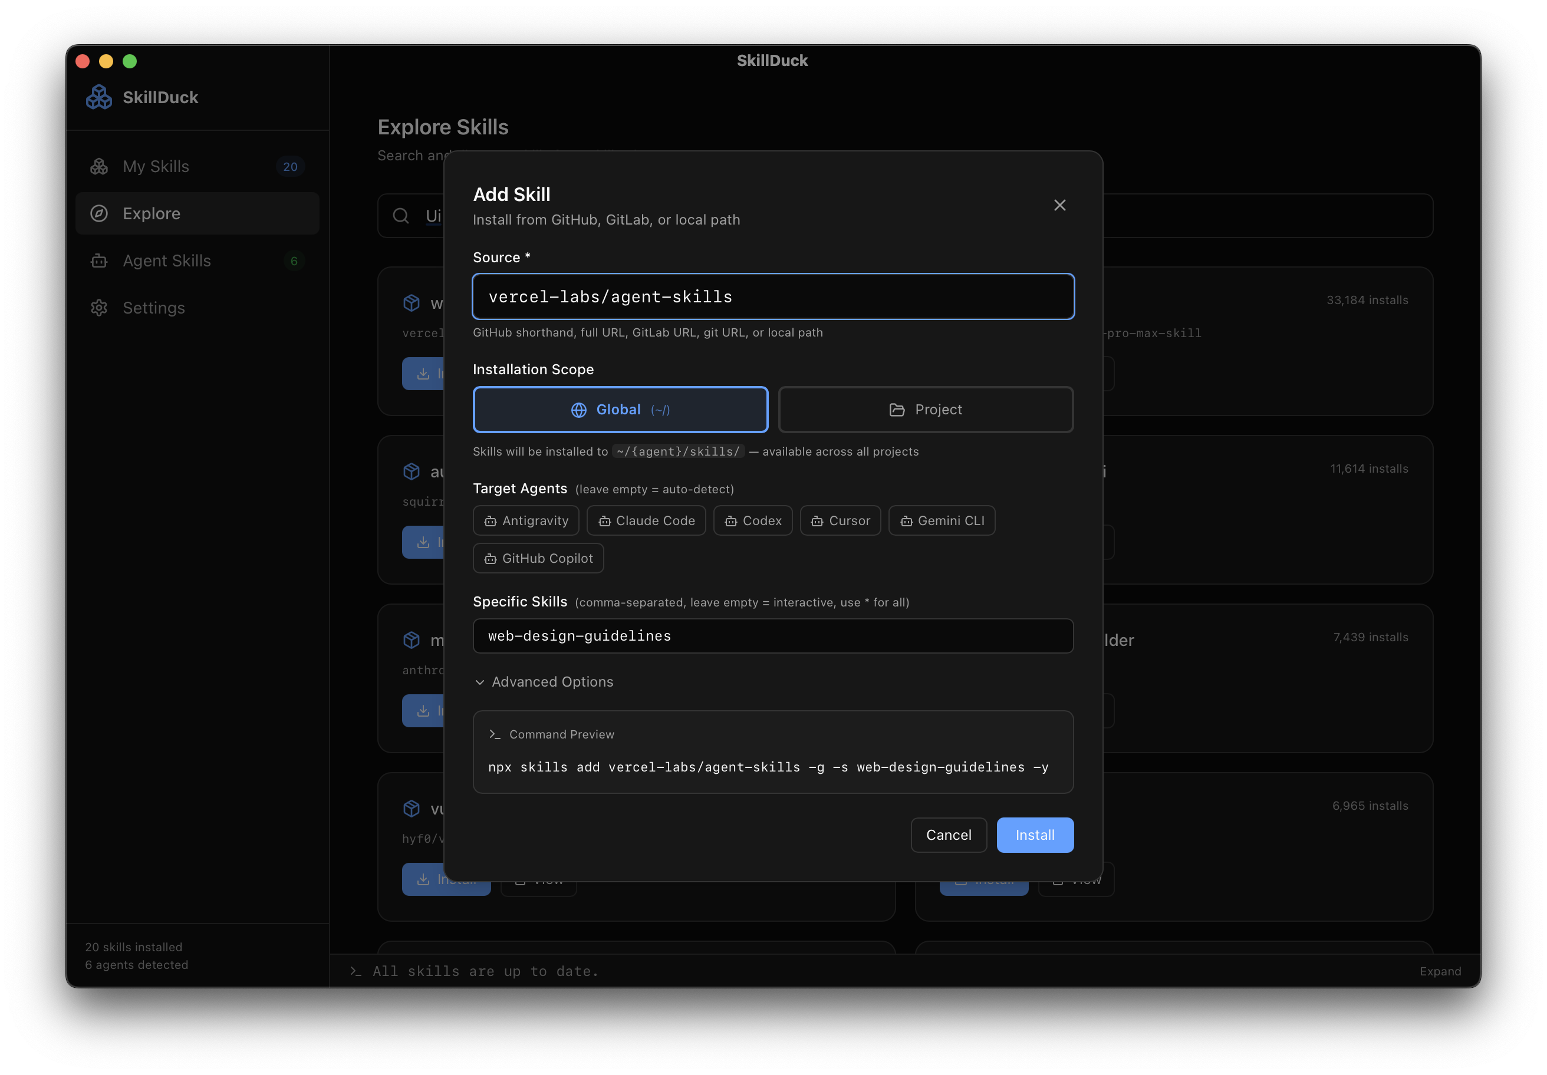Toggle the GitHub Copilot agent chip
The height and width of the screenshot is (1075, 1547).
[538, 558]
